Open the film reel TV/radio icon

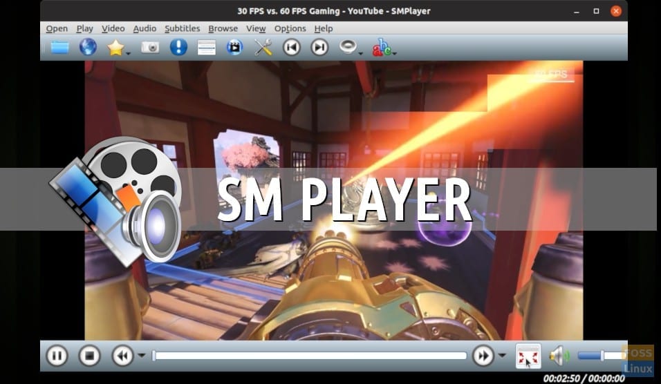(x=234, y=47)
